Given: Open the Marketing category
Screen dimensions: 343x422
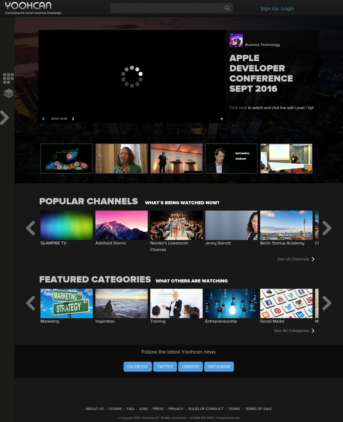Looking at the screenshot, I should point(67,303).
